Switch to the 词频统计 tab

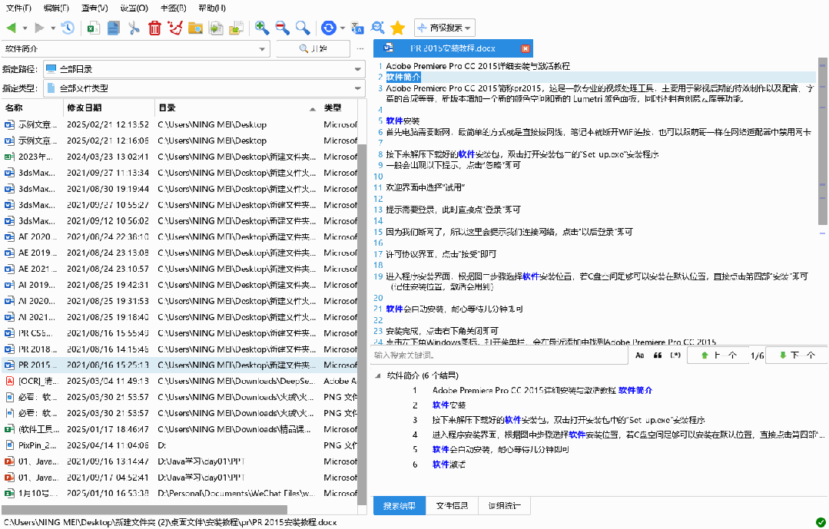504,506
